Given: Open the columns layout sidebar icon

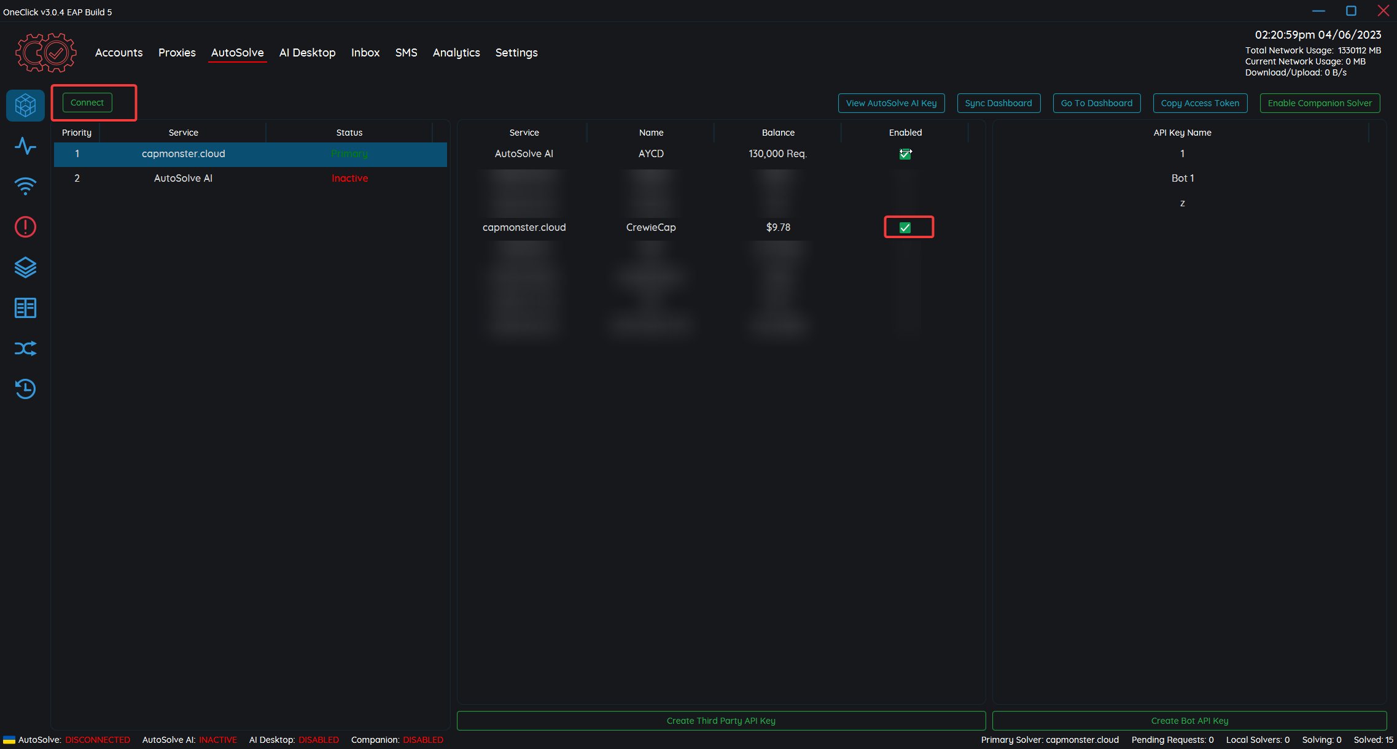Looking at the screenshot, I should (x=25, y=308).
